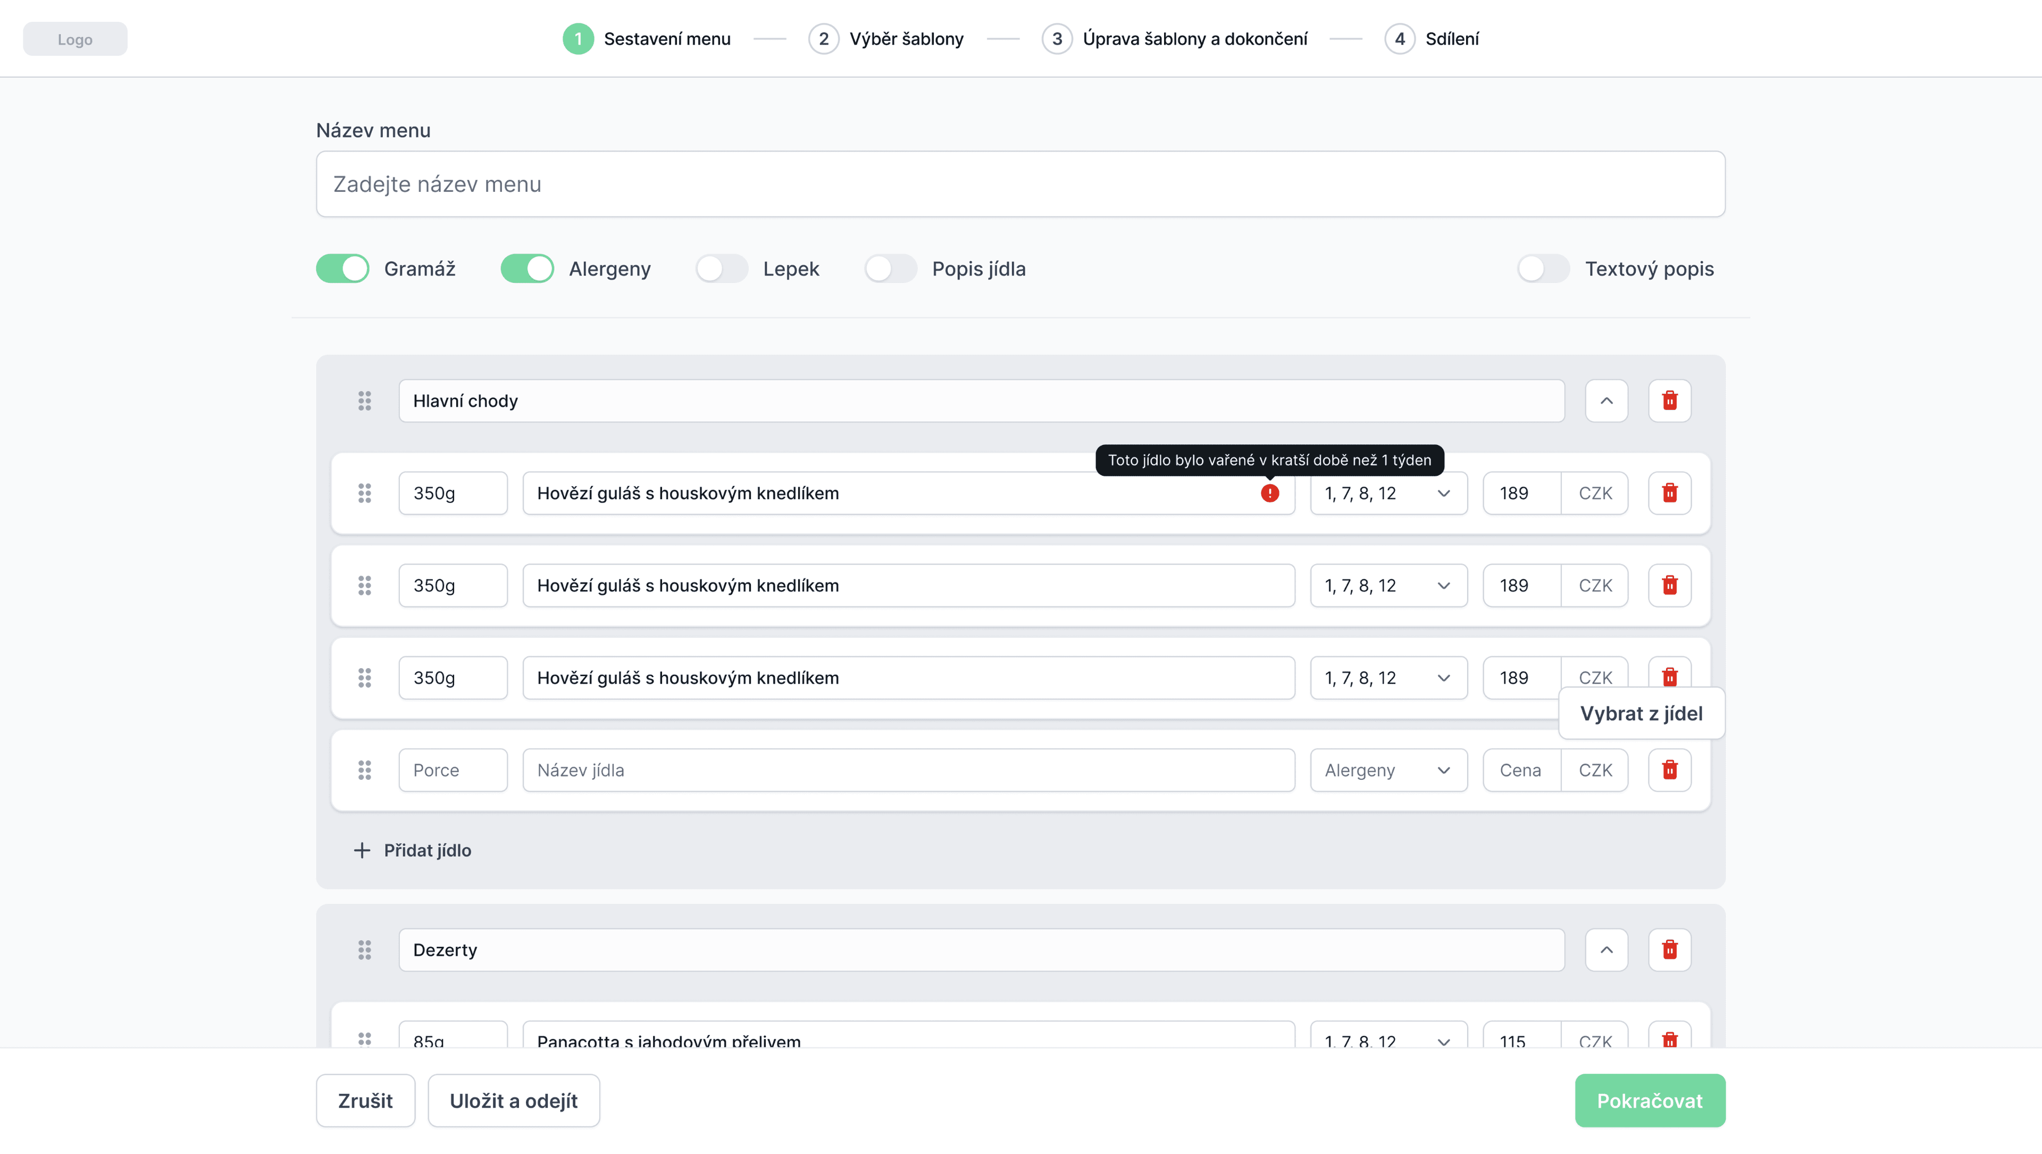This screenshot has height=1154, width=2042.
Task: Click plus icon to add dish
Action: 362,850
